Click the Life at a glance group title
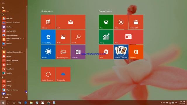 pyautogui.click(x=47, y=11)
